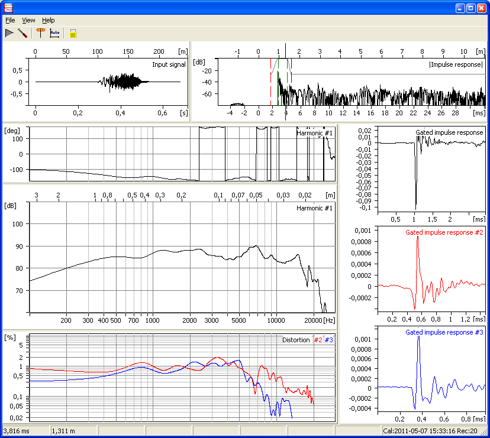Viewport: 490px width, 438px height.
Task: Open the File menu
Action: point(10,20)
